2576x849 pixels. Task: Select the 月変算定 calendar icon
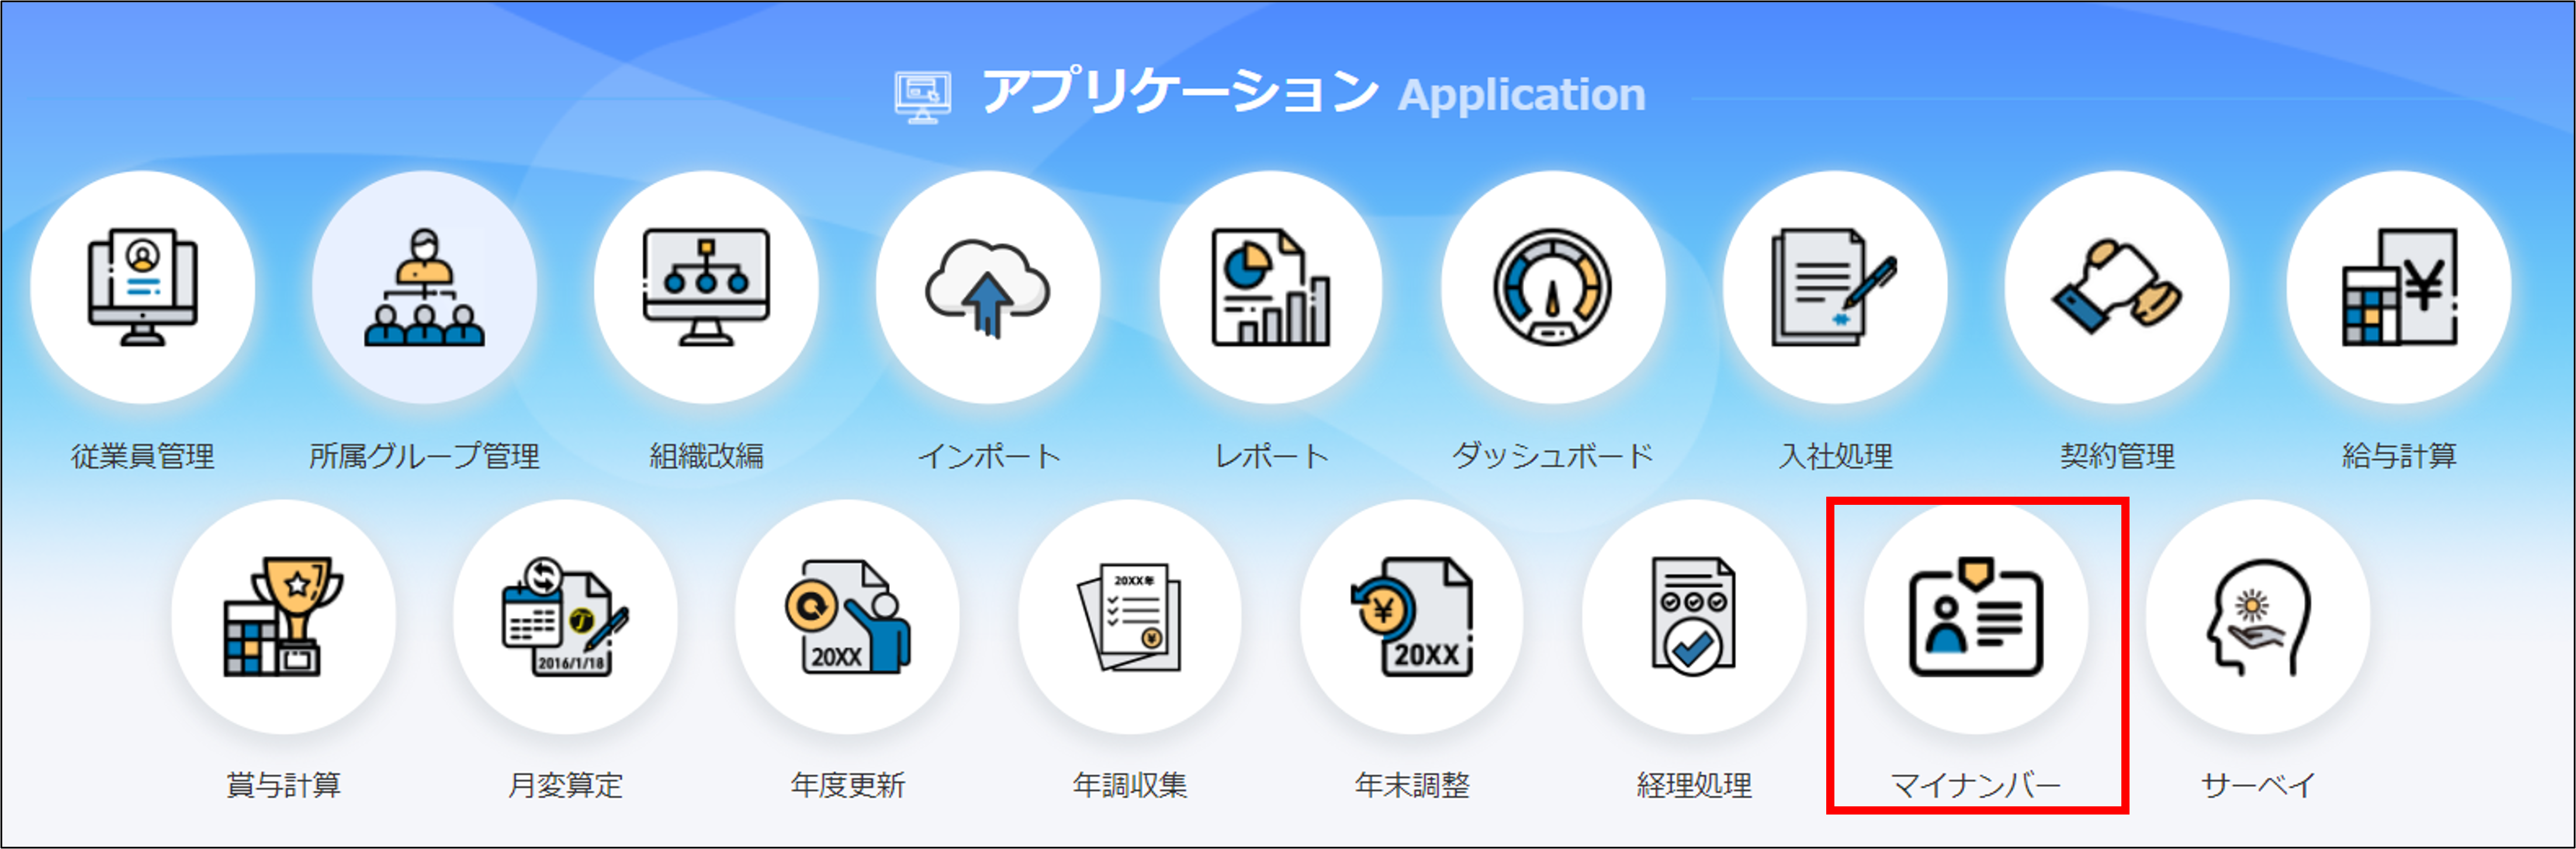565,617
